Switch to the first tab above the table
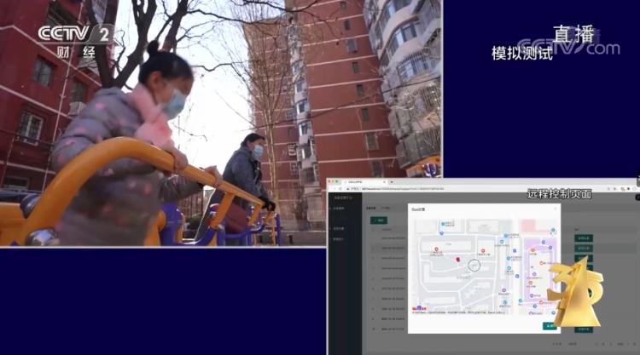The height and width of the screenshot is (355, 640). coord(370,208)
